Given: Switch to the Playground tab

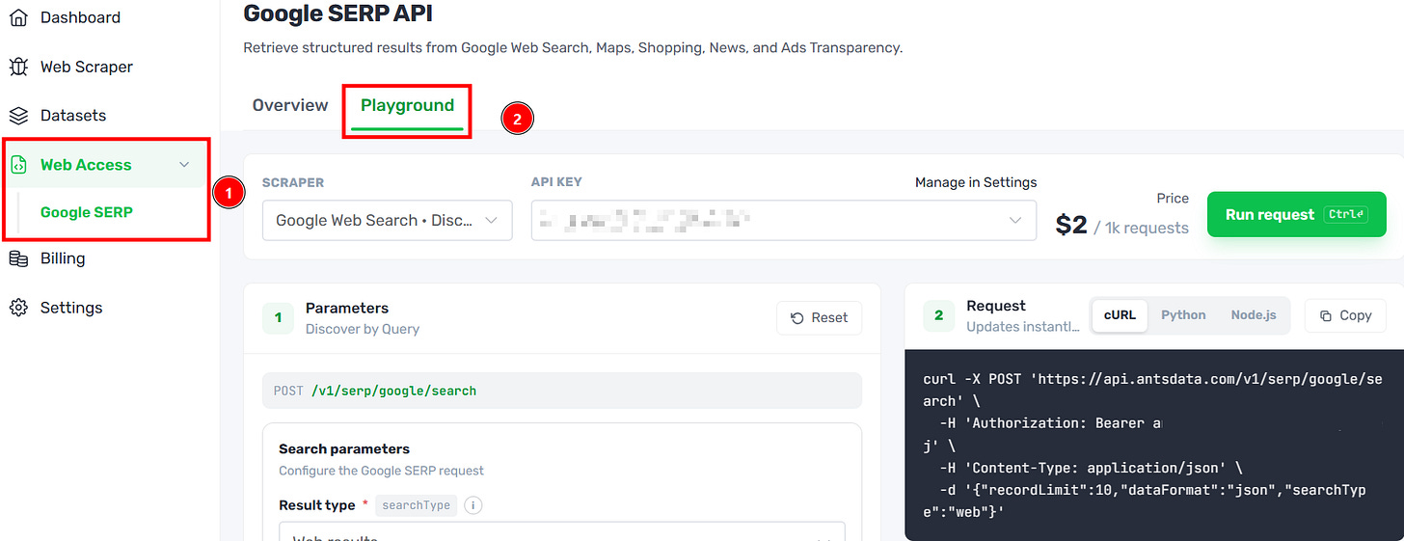Looking at the screenshot, I should [x=407, y=105].
